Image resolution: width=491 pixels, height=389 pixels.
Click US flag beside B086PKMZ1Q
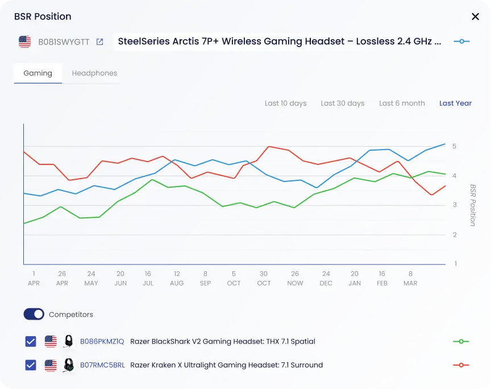(x=51, y=341)
